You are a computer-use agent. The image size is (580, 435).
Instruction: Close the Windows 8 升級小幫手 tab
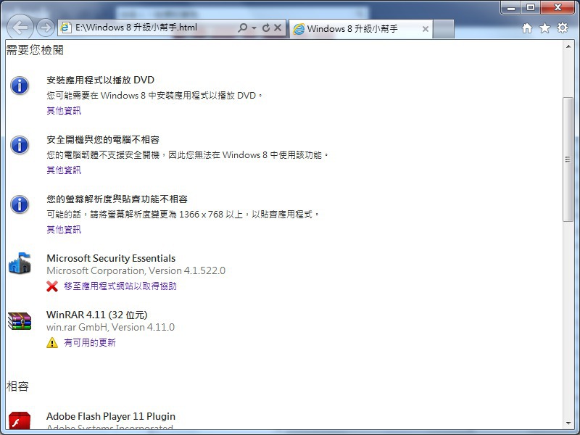tap(426, 29)
